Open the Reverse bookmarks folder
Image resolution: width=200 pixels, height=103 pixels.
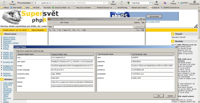(35, 7)
